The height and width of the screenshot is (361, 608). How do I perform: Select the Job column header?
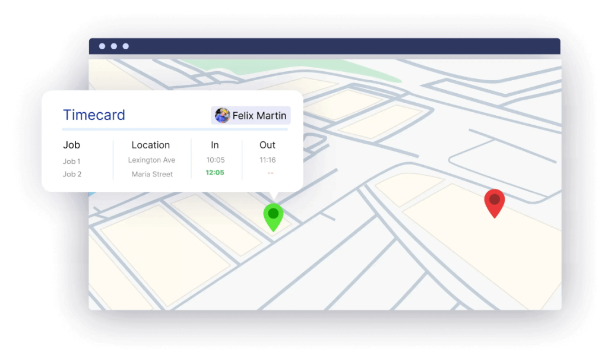71,145
